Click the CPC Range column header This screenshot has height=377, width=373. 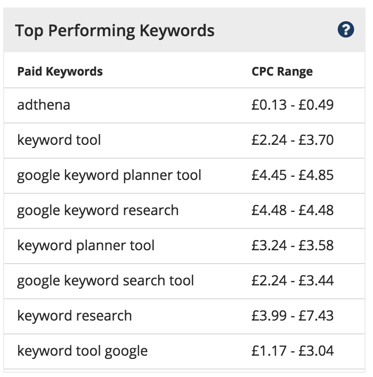click(x=282, y=71)
